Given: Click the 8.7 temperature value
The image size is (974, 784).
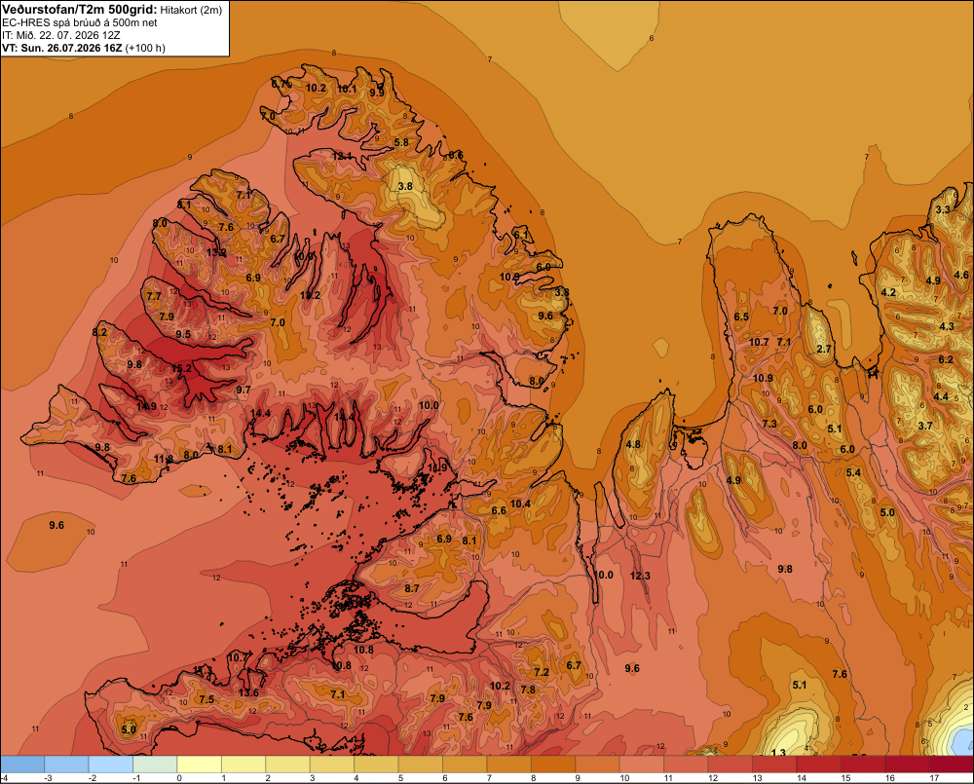Looking at the screenshot, I should (x=411, y=588).
